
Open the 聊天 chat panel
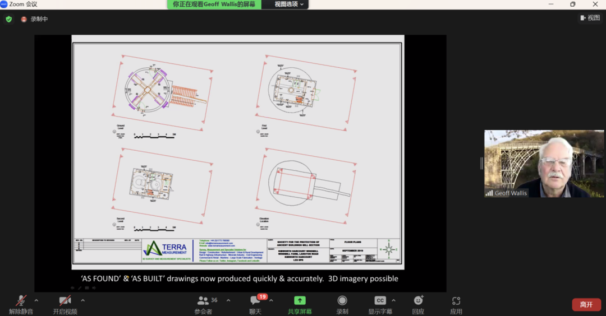point(255,304)
